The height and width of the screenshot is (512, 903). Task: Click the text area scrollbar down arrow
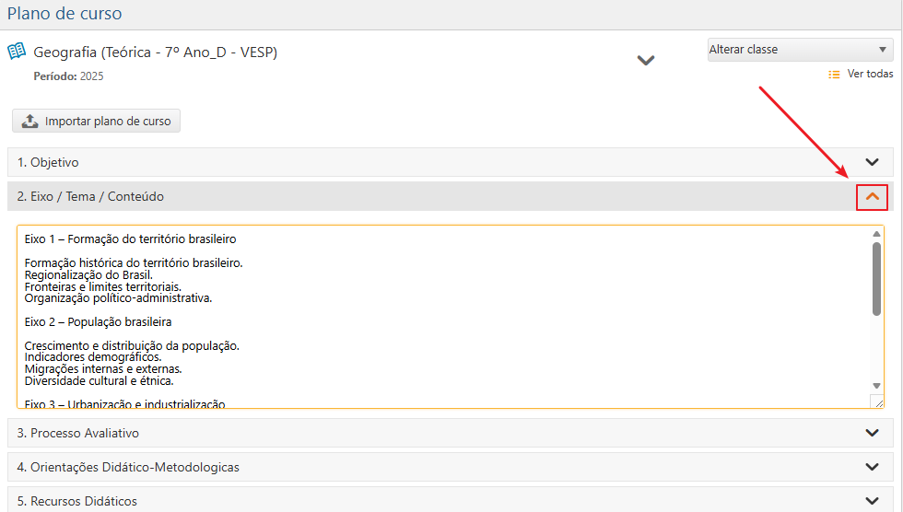[x=876, y=386]
